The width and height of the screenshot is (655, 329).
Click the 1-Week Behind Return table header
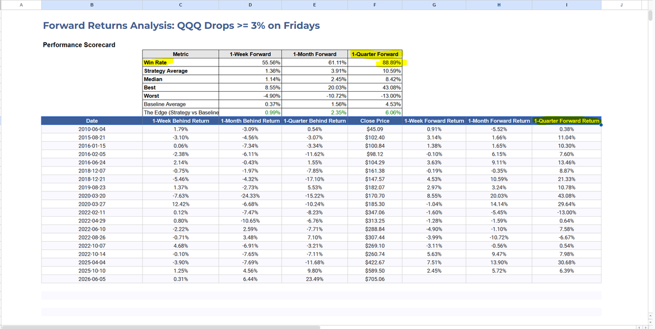pyautogui.click(x=180, y=121)
